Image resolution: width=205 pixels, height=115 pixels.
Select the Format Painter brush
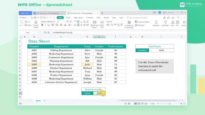pyautogui.click(x=36, y=22)
